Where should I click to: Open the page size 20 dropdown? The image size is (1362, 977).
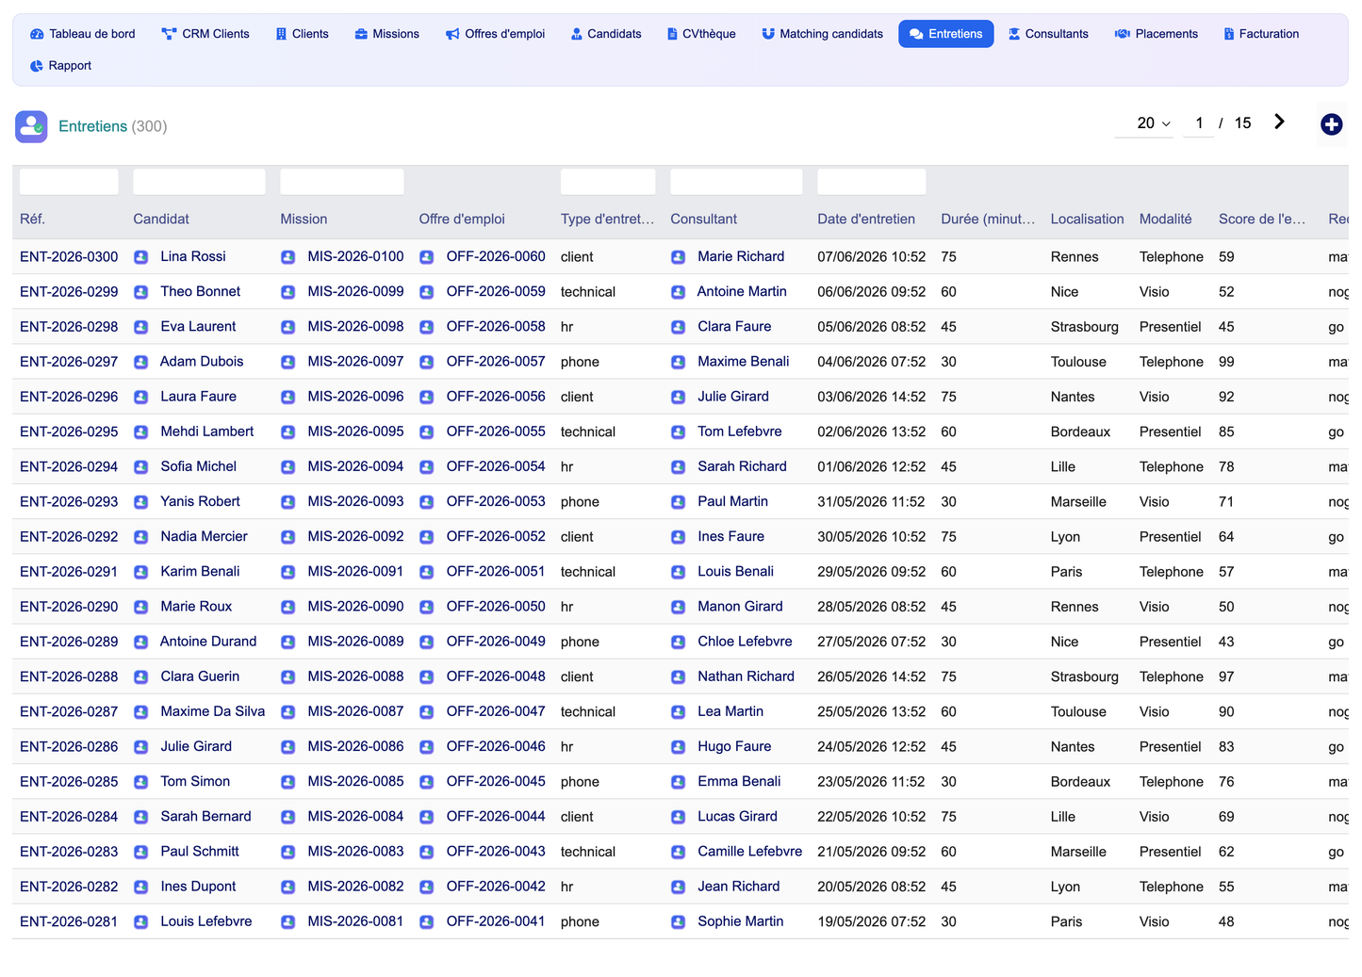(x=1144, y=123)
